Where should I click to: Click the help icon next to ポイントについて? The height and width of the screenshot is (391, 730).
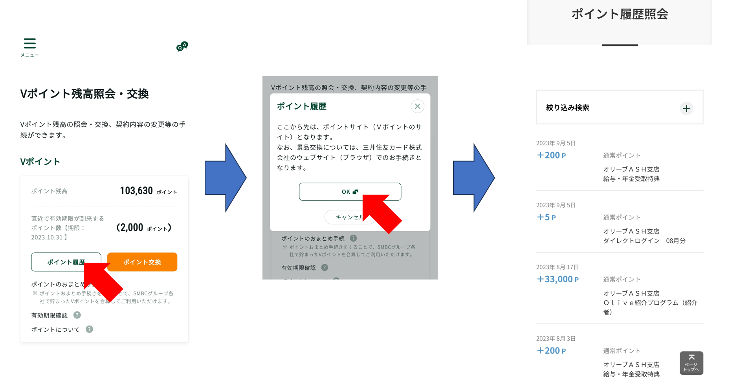tap(89, 329)
